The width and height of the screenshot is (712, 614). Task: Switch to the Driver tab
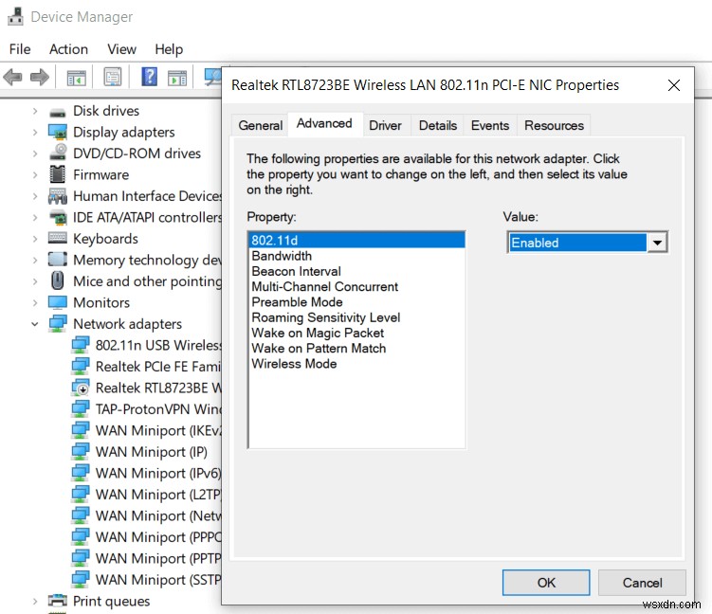click(385, 125)
